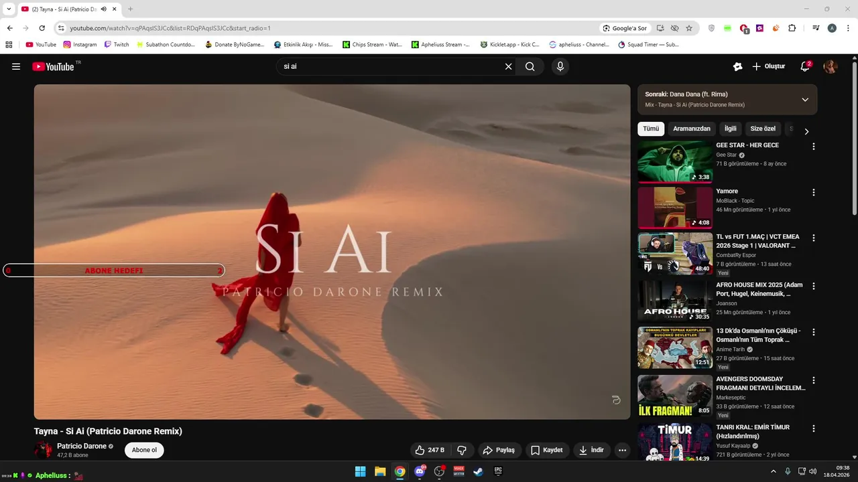Open File Explorer from the taskbar

tap(380, 471)
